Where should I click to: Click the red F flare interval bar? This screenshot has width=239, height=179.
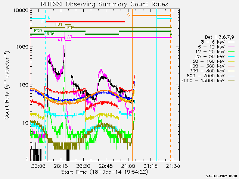86,22
